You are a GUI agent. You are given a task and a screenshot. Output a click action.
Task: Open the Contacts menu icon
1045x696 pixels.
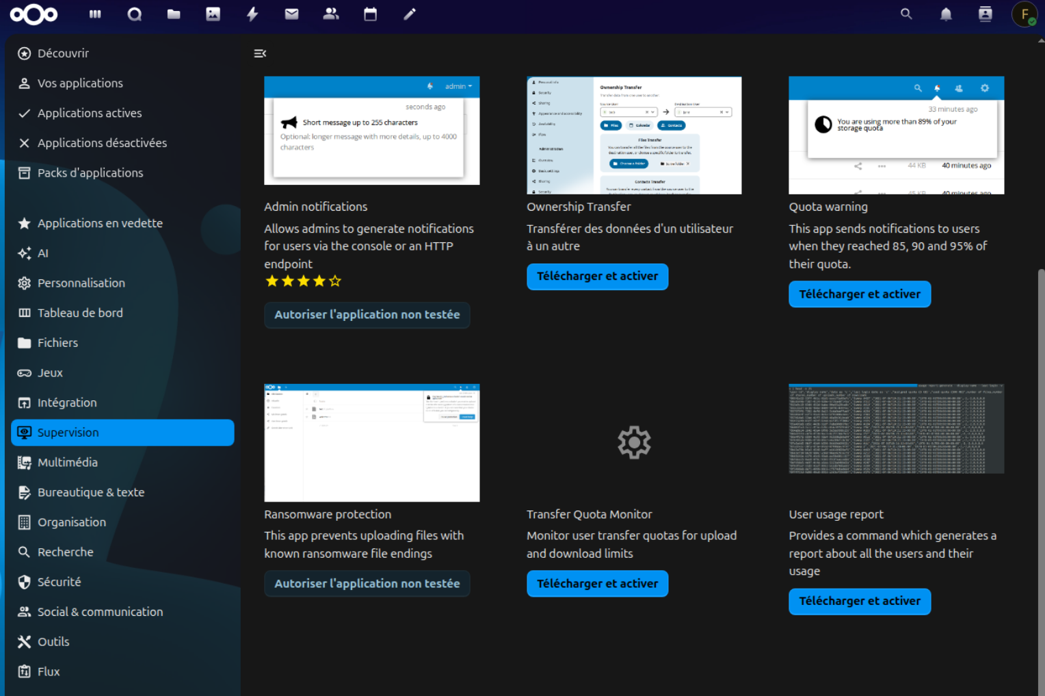[x=985, y=14]
